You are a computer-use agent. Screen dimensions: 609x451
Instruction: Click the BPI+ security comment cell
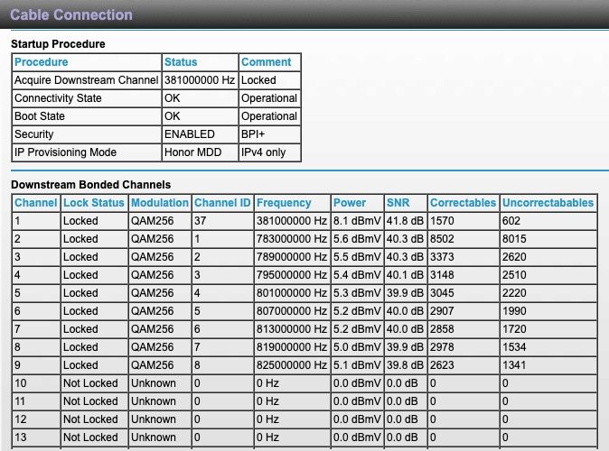tap(255, 134)
